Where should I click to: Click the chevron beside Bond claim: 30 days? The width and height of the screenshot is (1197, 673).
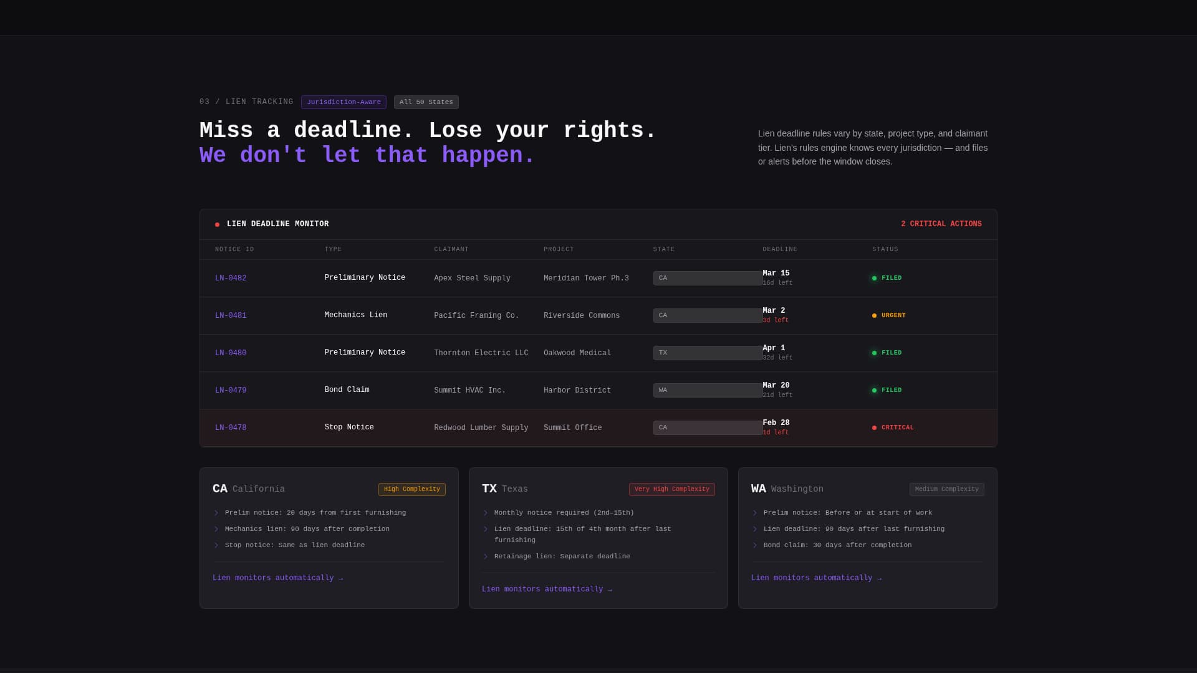(755, 546)
